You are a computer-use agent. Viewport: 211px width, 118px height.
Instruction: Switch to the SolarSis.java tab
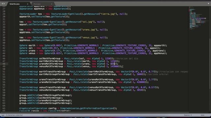click(15, 4)
